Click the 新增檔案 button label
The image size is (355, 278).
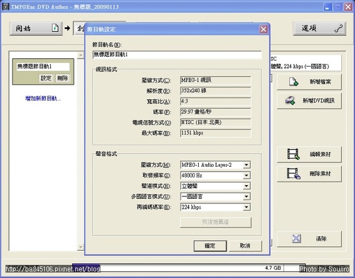coord(320,82)
